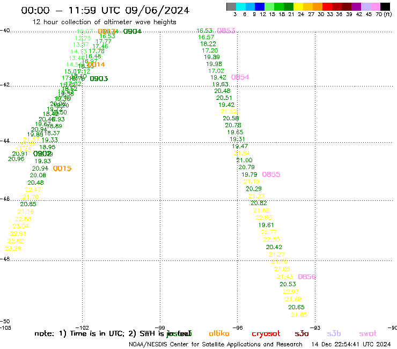Click the wave height value 18.95

tap(47, 147)
